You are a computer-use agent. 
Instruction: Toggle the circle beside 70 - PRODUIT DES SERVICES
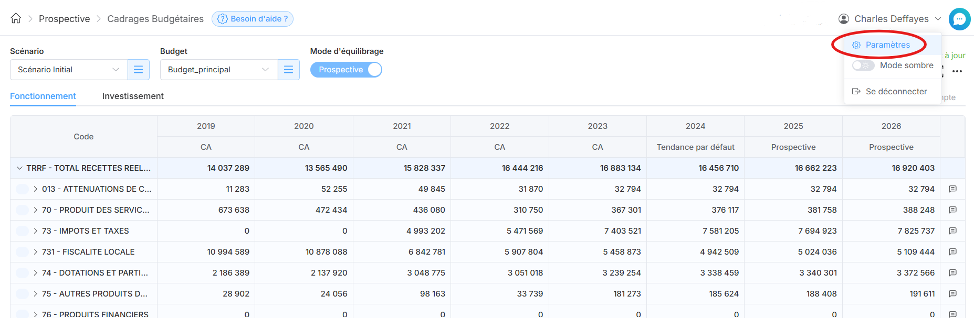tap(22, 210)
